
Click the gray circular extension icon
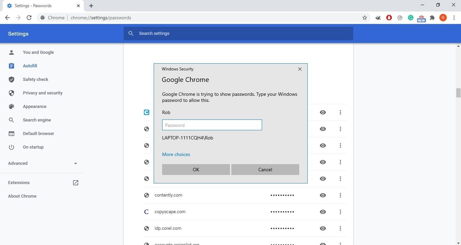[400, 18]
